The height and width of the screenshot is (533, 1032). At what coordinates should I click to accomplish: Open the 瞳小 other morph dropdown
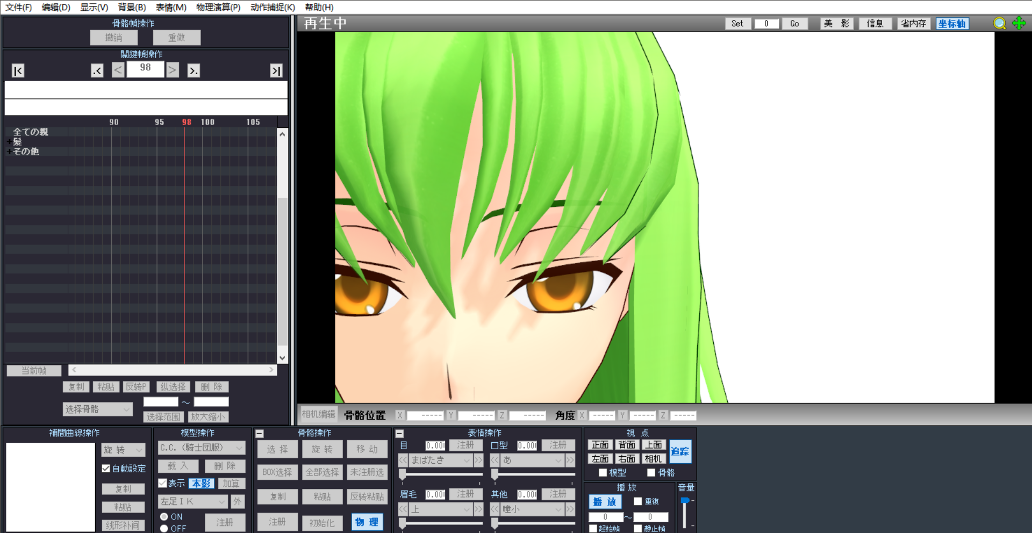(533, 509)
